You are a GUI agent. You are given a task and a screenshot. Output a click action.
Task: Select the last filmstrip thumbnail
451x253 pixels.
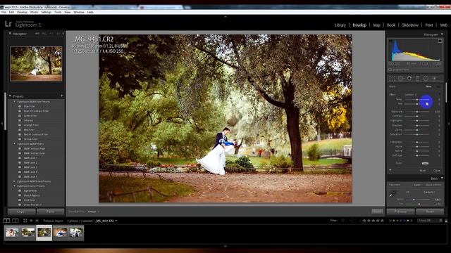[x=76, y=233]
